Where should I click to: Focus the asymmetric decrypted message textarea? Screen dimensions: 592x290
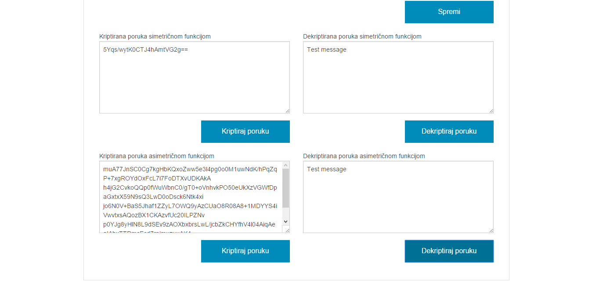point(398,197)
